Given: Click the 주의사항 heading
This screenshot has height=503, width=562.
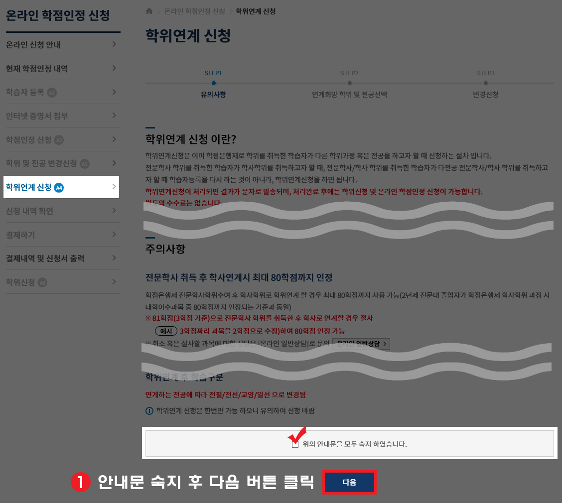Looking at the screenshot, I should point(165,249).
